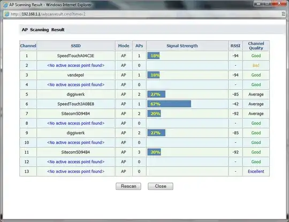Click the Excellent quality label for channel 13
The height and width of the screenshot is (222, 289).
click(x=256, y=171)
